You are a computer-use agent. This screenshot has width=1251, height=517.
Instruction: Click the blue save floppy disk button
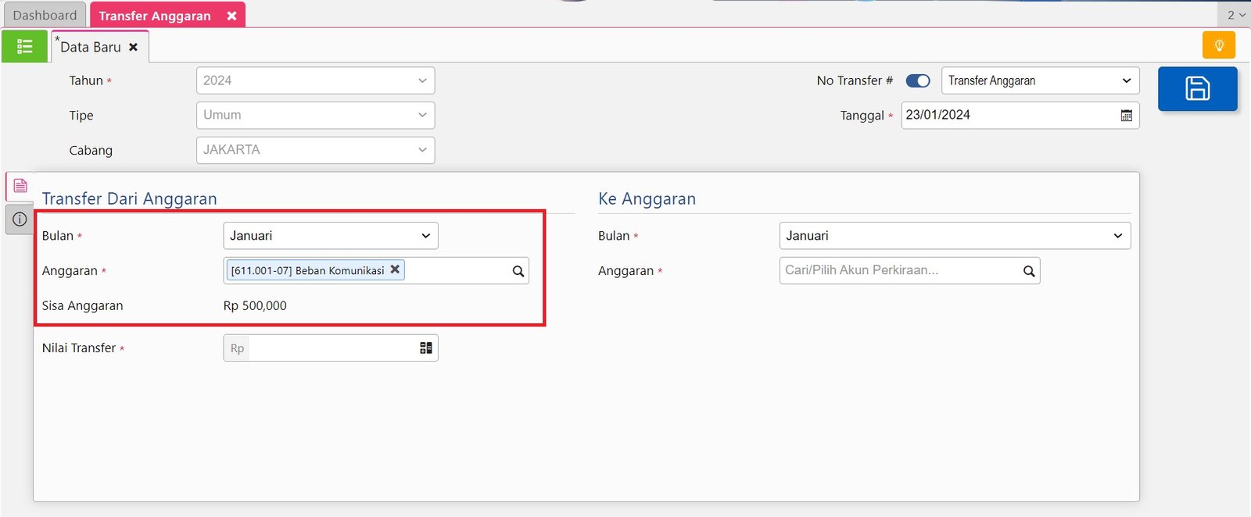click(1197, 88)
